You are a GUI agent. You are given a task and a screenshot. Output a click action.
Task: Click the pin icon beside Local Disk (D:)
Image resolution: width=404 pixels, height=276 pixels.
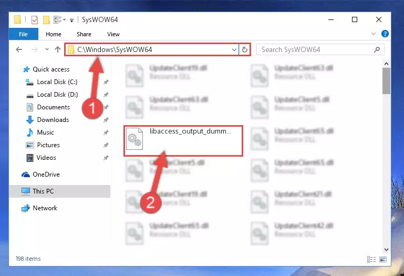click(106, 95)
